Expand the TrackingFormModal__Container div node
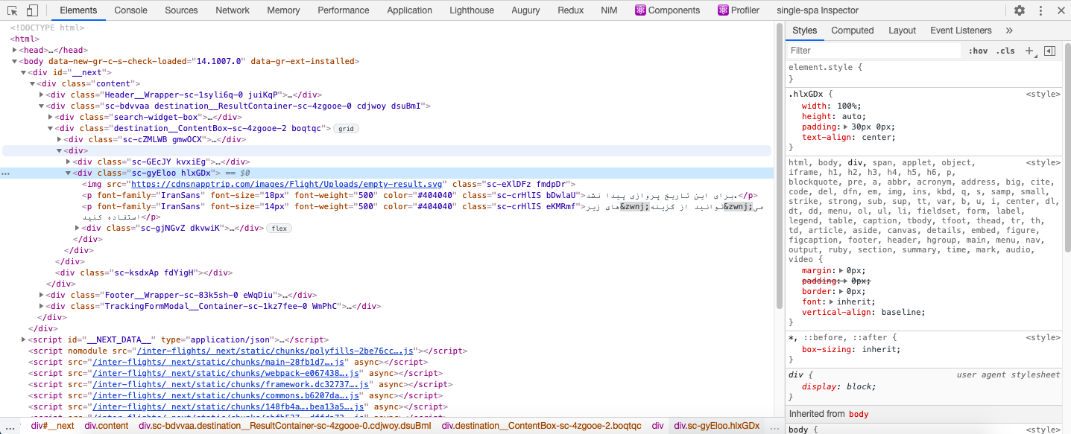This screenshot has width=1071, height=434. (42, 306)
